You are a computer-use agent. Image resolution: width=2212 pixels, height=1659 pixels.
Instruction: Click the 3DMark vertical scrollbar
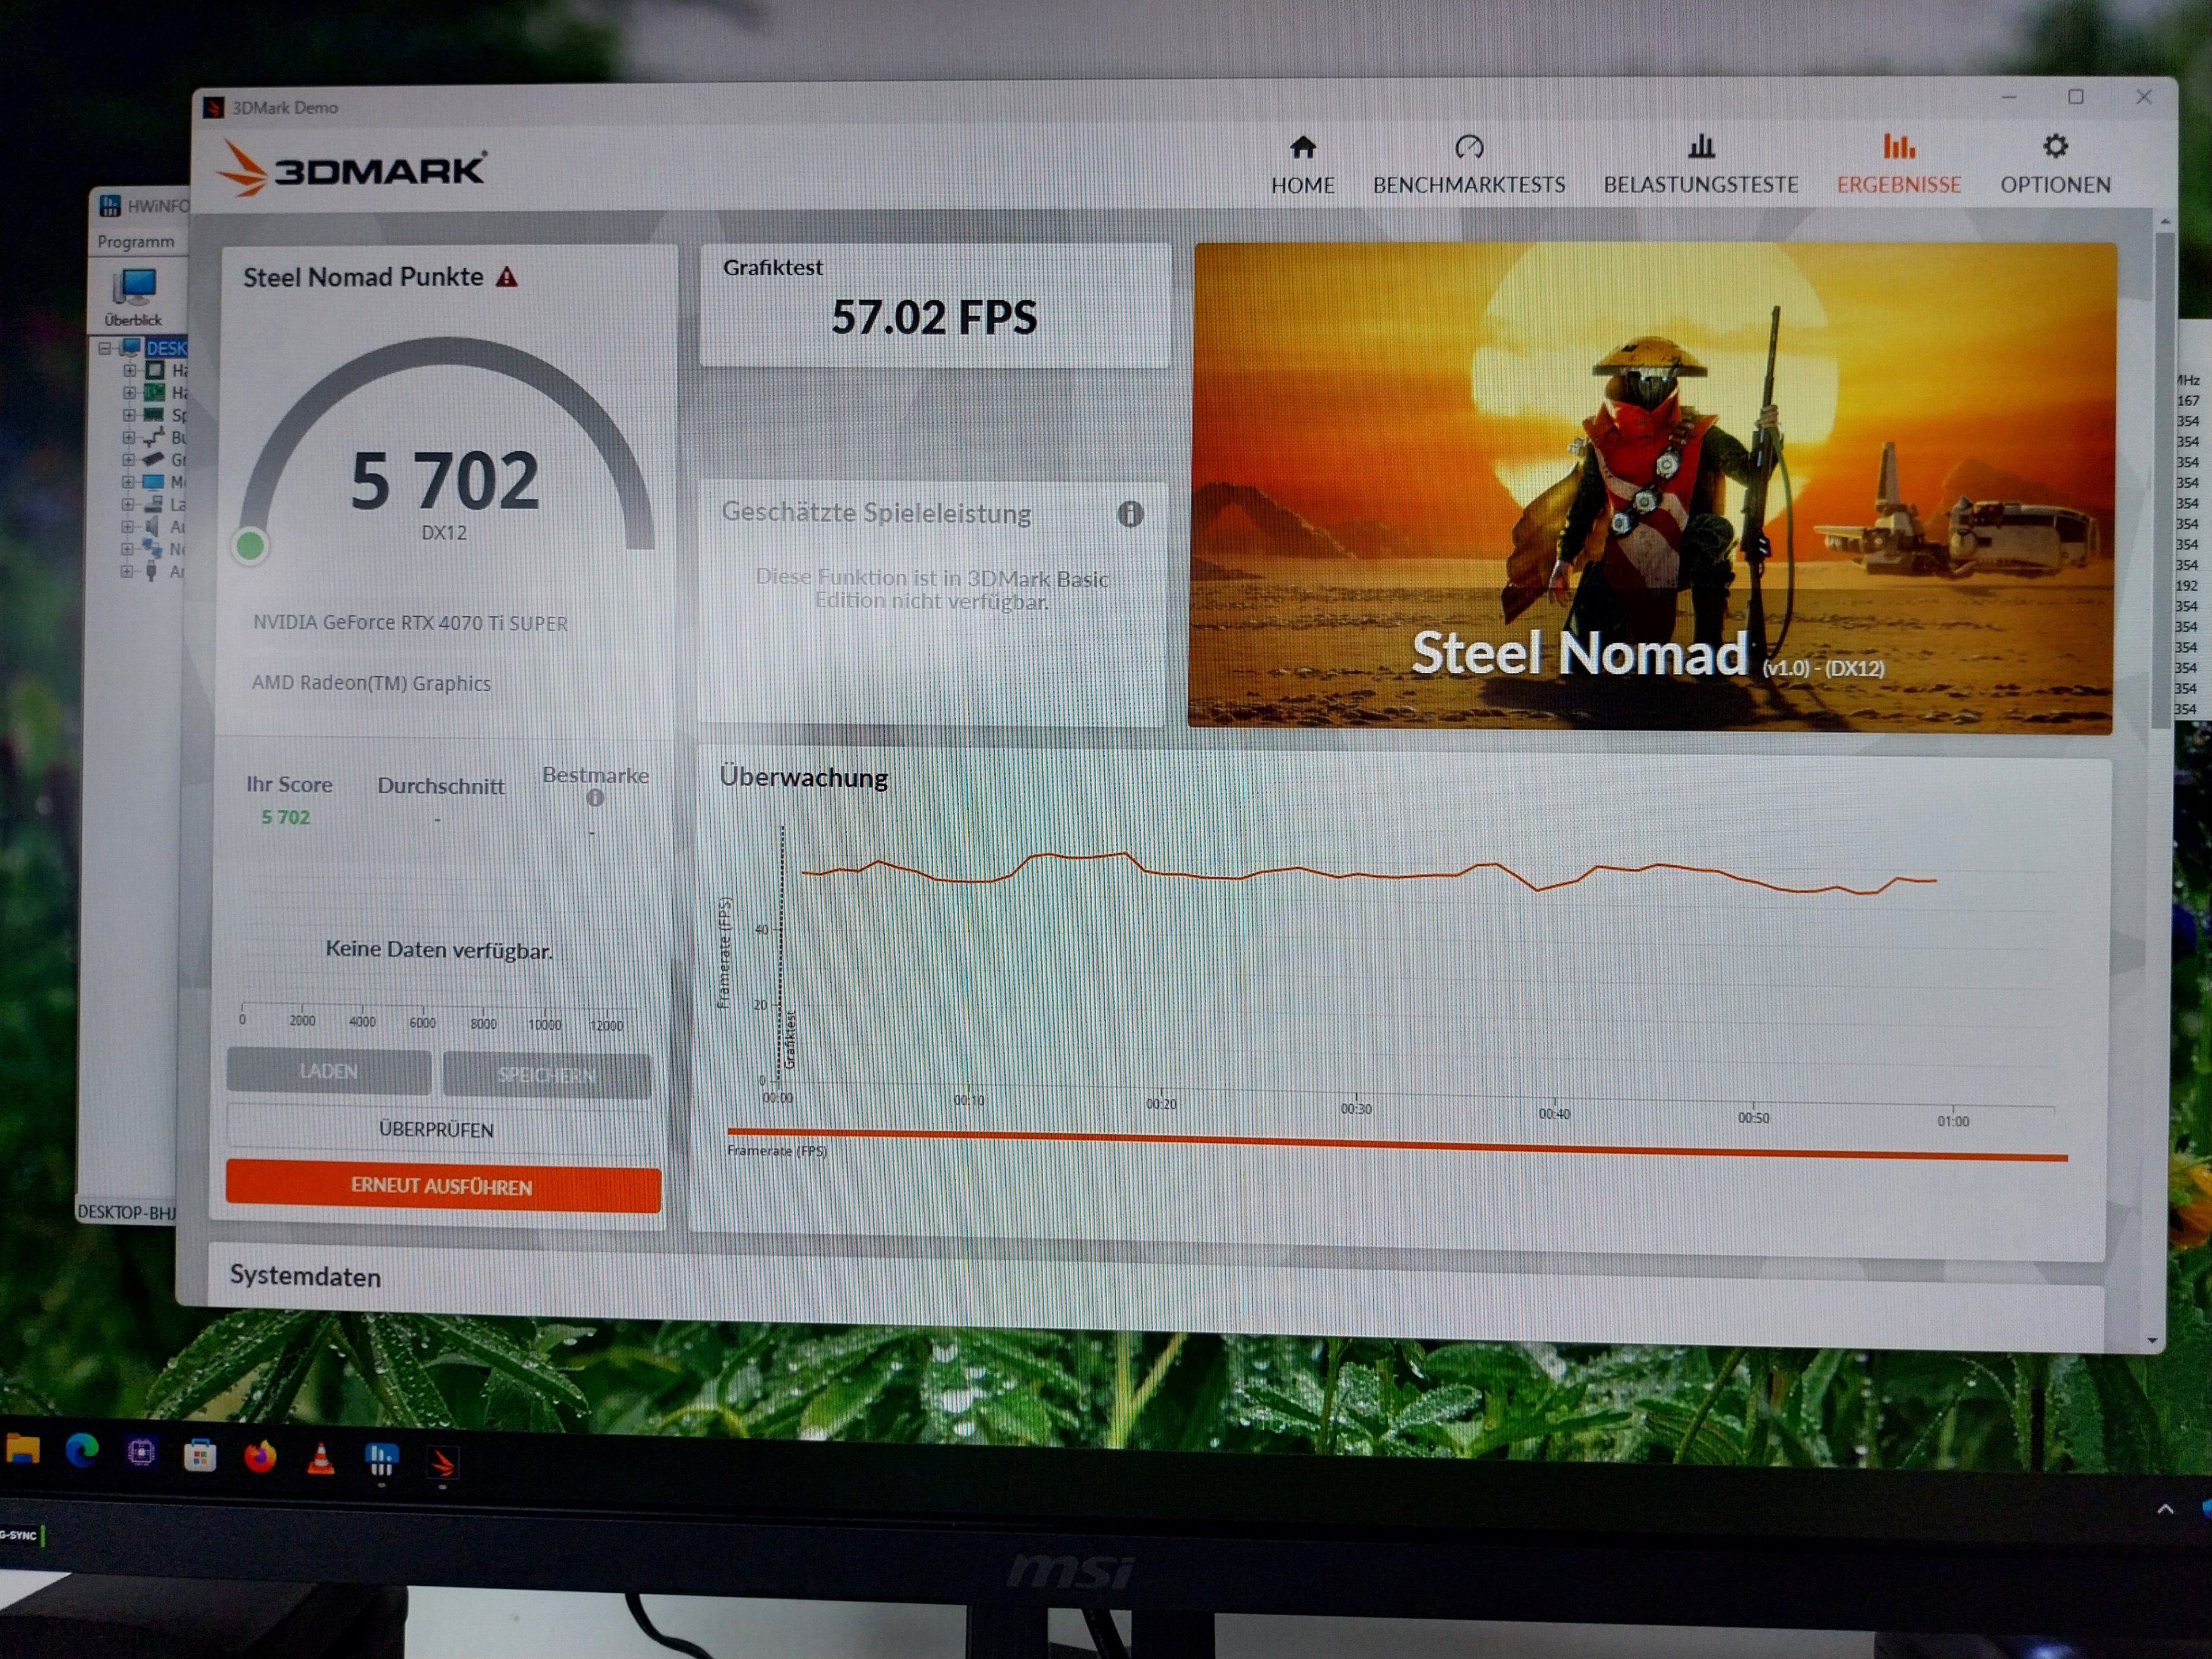(x=2163, y=480)
